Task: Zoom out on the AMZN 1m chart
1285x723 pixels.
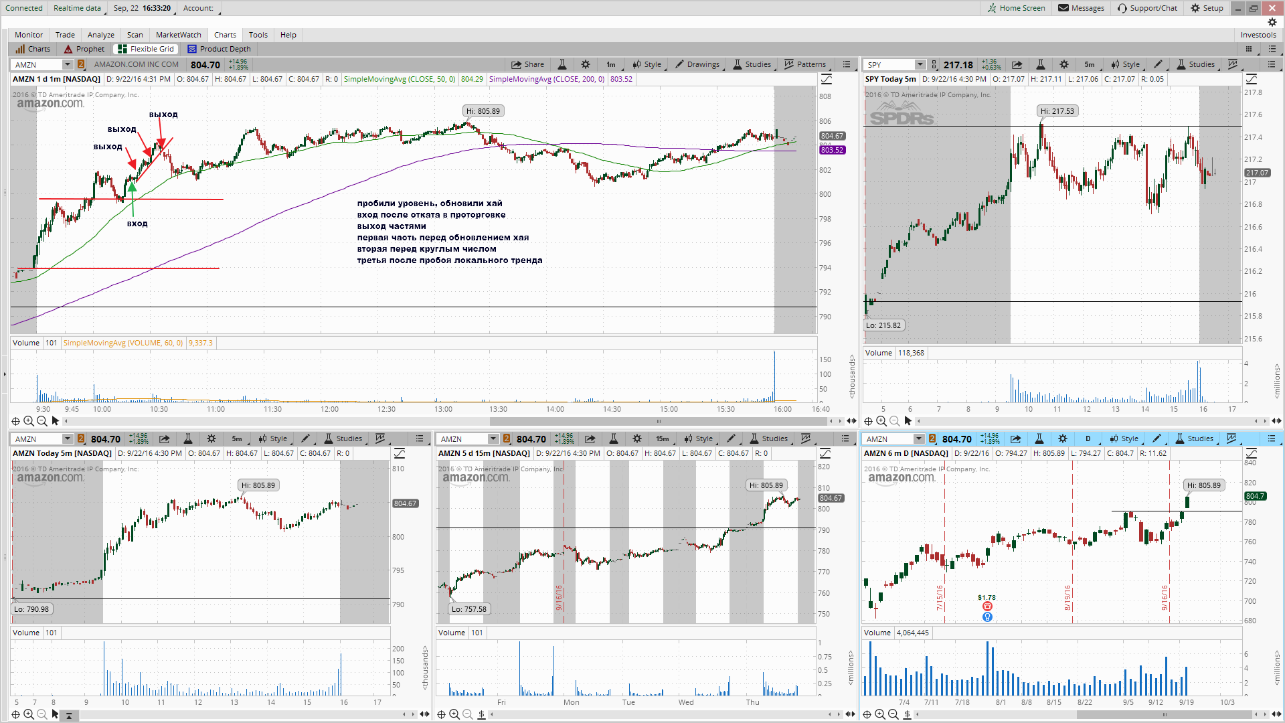Action: [x=41, y=421]
